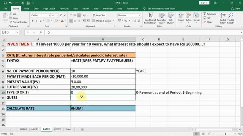Copy the selected cell
The image size is (243, 136).
pyautogui.click(x=14, y=18)
